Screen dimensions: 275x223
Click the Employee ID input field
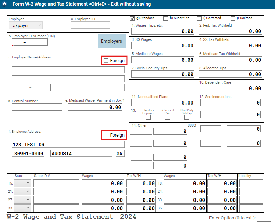click(x=90, y=25)
